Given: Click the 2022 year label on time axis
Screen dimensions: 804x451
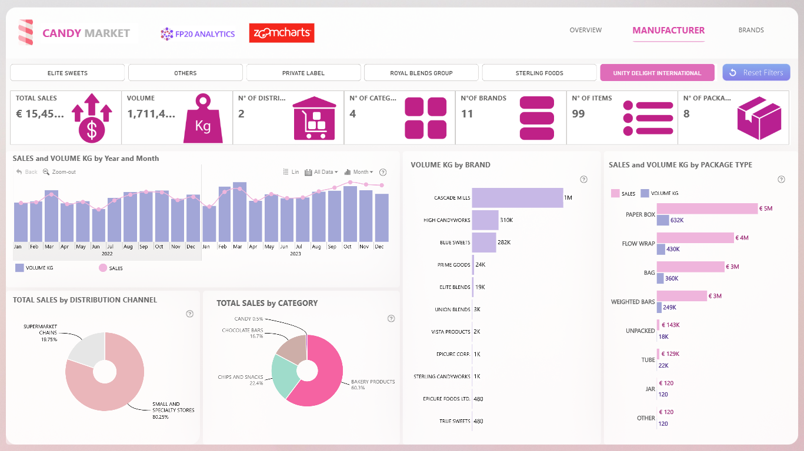Looking at the screenshot, I should (x=107, y=254).
